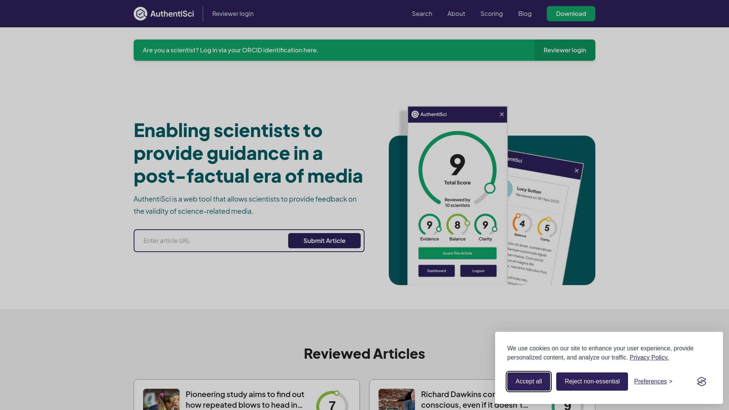Image resolution: width=729 pixels, height=410 pixels.
Task: Open the Privacy Policy link
Action: pos(649,358)
